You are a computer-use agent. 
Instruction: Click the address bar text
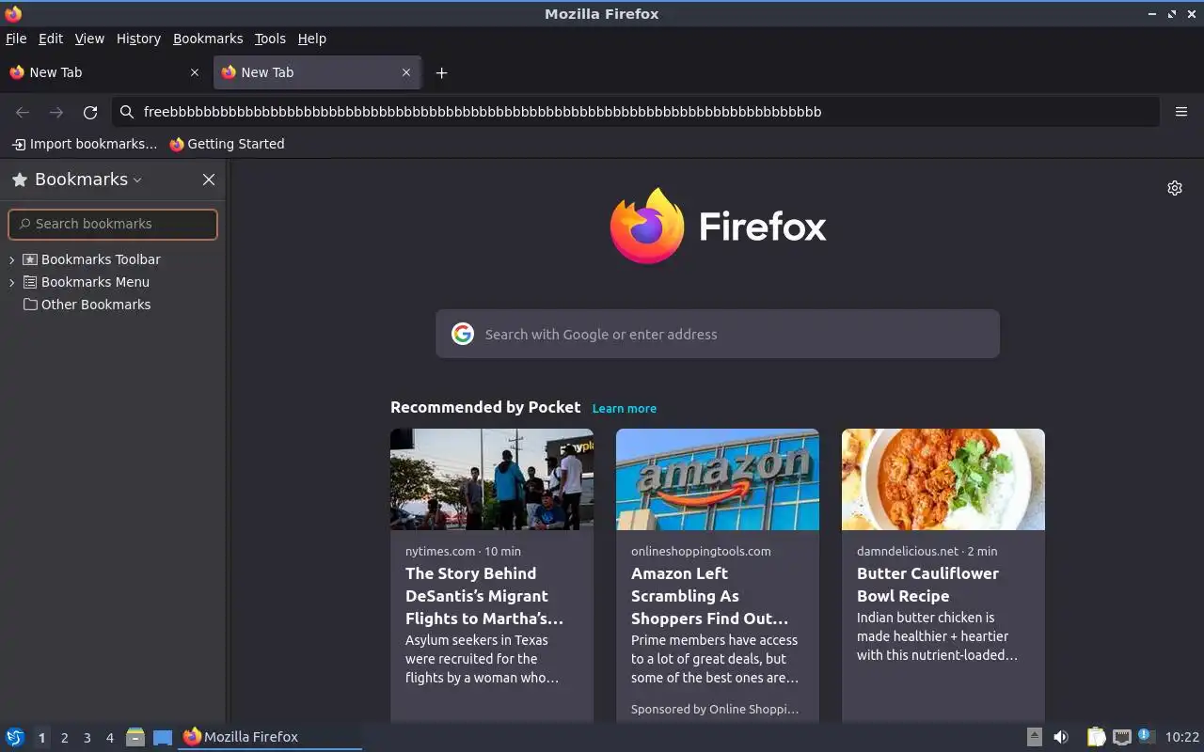point(483,112)
